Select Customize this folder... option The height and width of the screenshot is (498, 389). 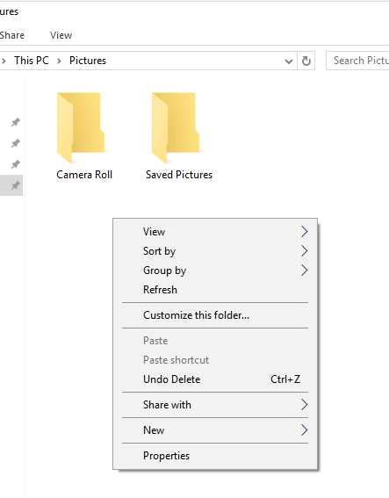coord(215,315)
